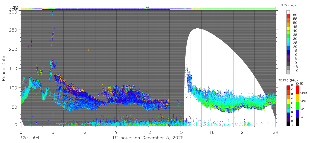The width and height of the screenshot is (310, 143).
Task: Click the '250' tick label on Range Gate axis
Action: point(13,30)
